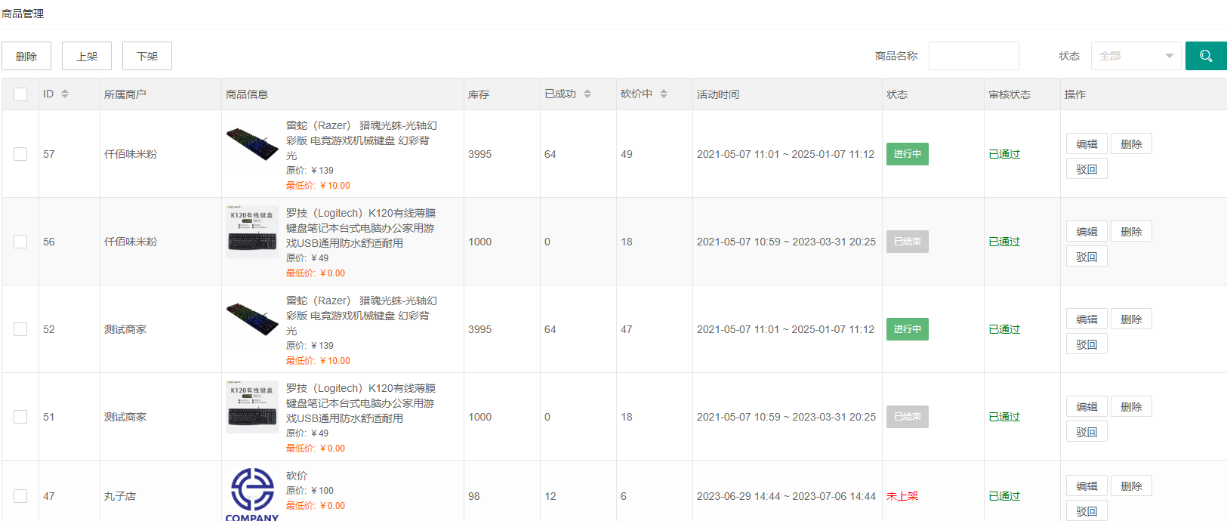Screen dimensions: 1227x521
Task: Sort table by ID column arrows
Action: tap(65, 94)
